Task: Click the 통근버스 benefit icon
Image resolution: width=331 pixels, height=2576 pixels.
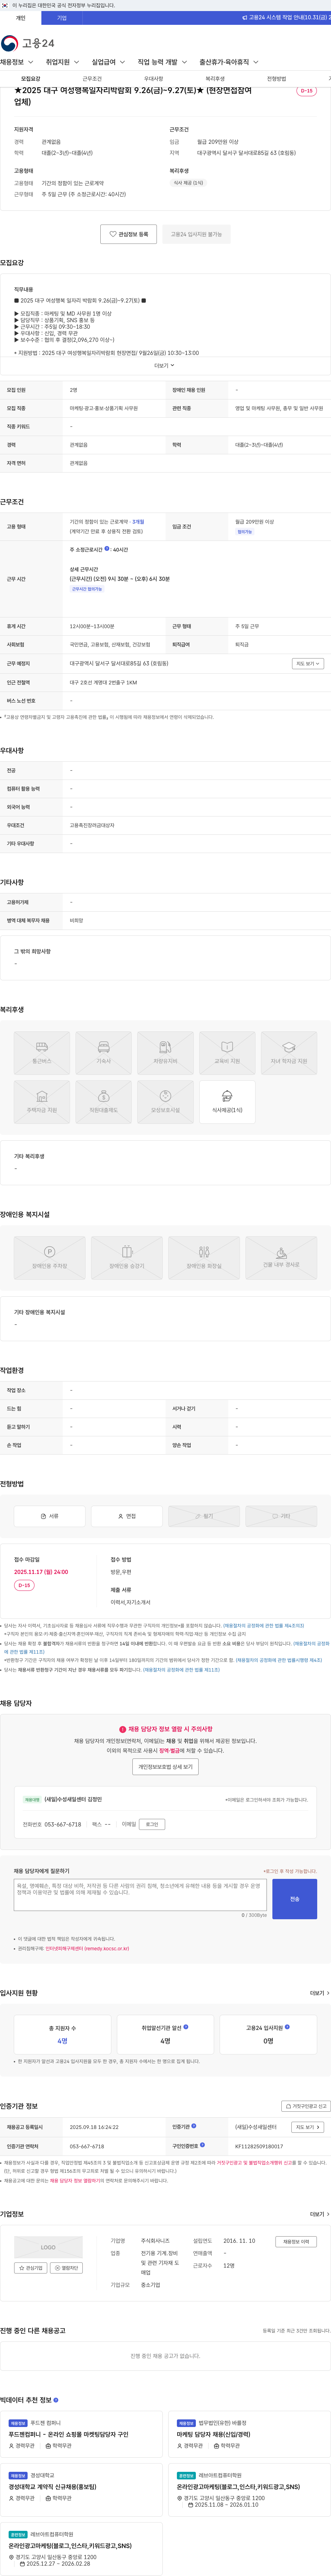Action: 42,1053
